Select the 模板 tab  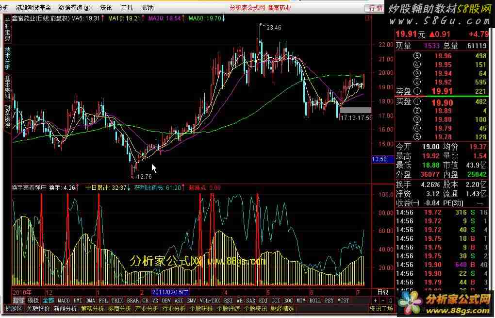coord(33,301)
